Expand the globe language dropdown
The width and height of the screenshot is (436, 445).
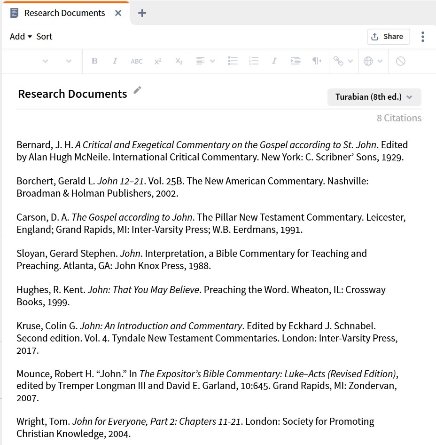point(373,61)
